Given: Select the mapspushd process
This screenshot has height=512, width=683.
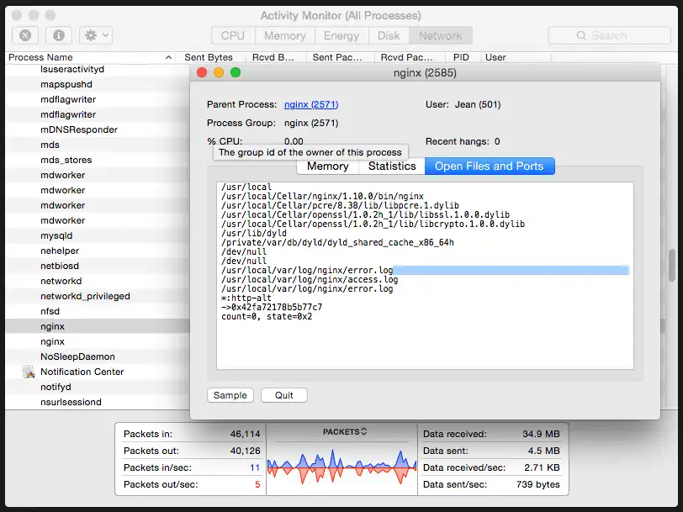Looking at the screenshot, I should (x=98, y=84).
